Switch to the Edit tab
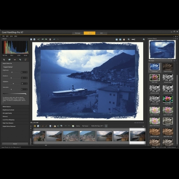This screenshot has width=179, height=179. click(101, 33)
